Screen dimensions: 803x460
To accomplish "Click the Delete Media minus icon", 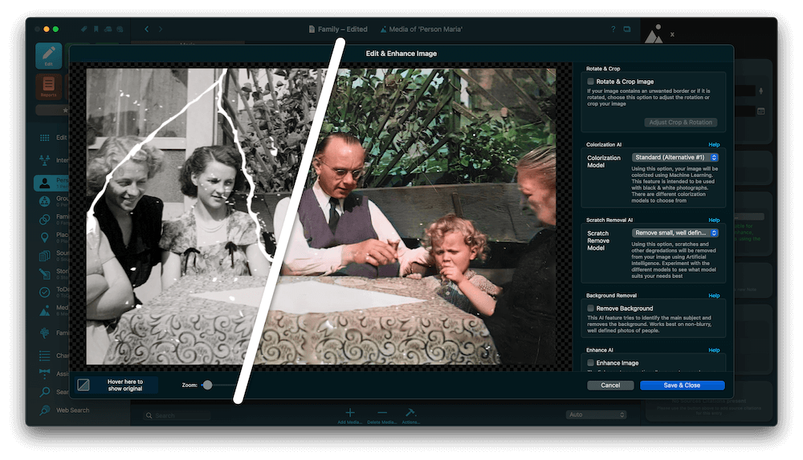I will [x=382, y=413].
